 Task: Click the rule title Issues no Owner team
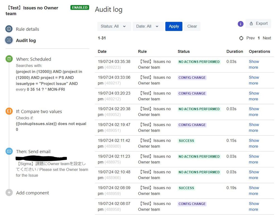pyautogui.click(x=32, y=11)
